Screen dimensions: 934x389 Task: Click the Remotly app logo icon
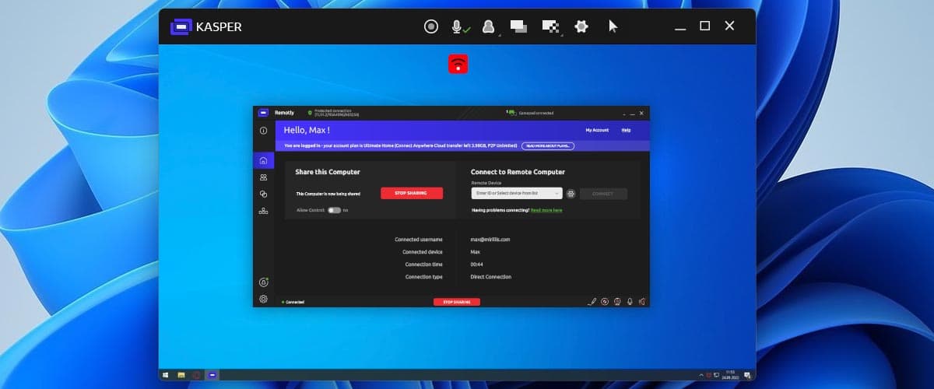coord(263,113)
